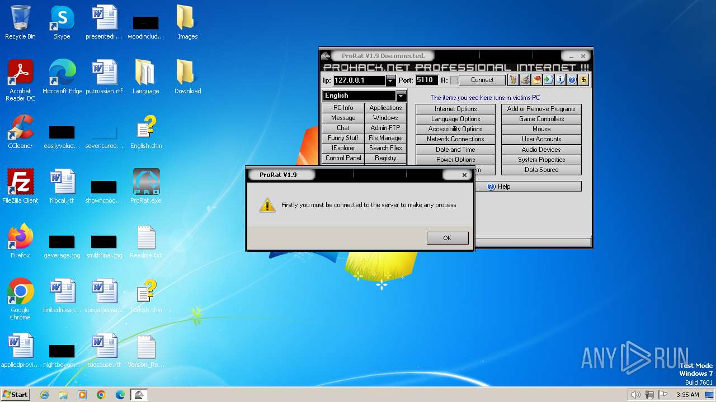The width and height of the screenshot is (716, 402).
Task: Click Power Options button
Action: pyautogui.click(x=455, y=160)
